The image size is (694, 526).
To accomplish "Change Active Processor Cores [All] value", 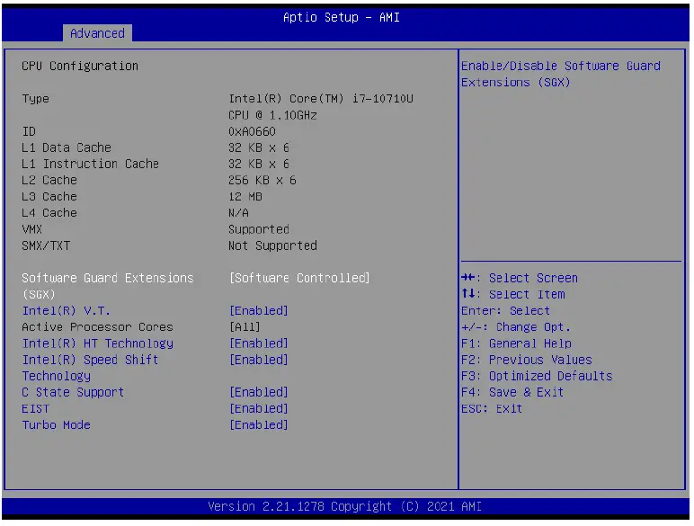I will [x=245, y=327].
